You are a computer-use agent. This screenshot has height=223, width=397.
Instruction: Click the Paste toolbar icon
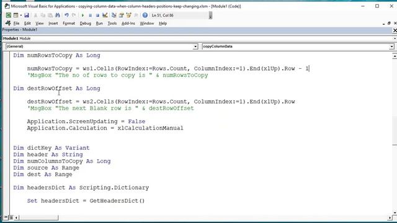[50, 15]
